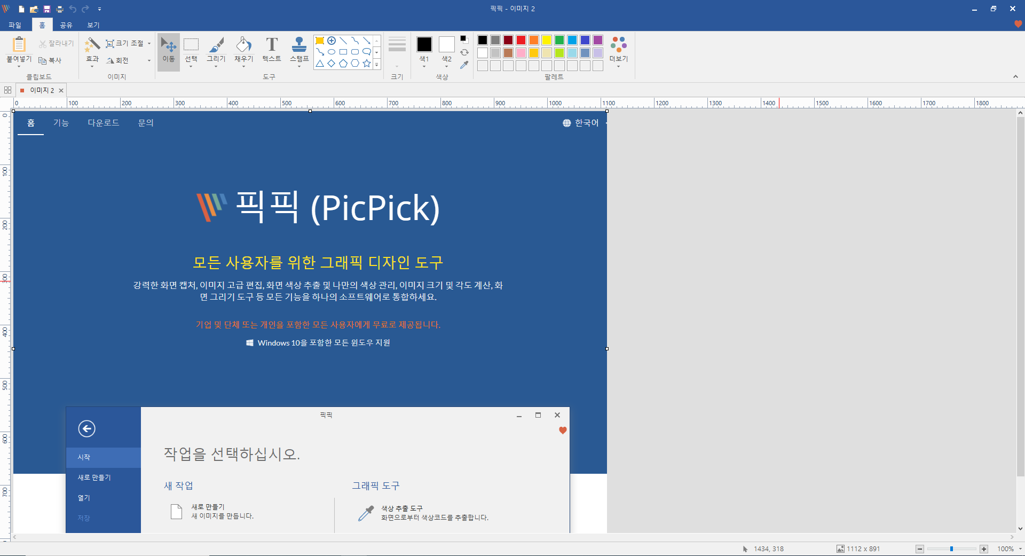This screenshot has width=1025, height=556.
Task: Pick the rounded rectangle shape in gallery
Action: pyautogui.click(x=355, y=52)
